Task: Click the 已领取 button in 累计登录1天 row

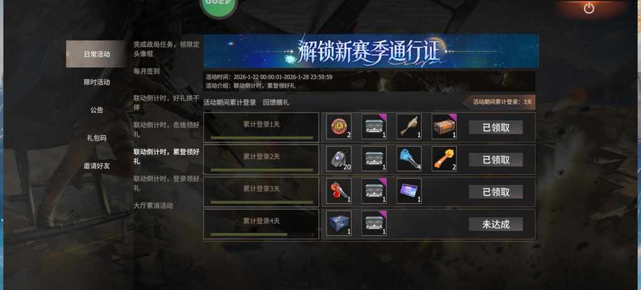Action: click(496, 128)
